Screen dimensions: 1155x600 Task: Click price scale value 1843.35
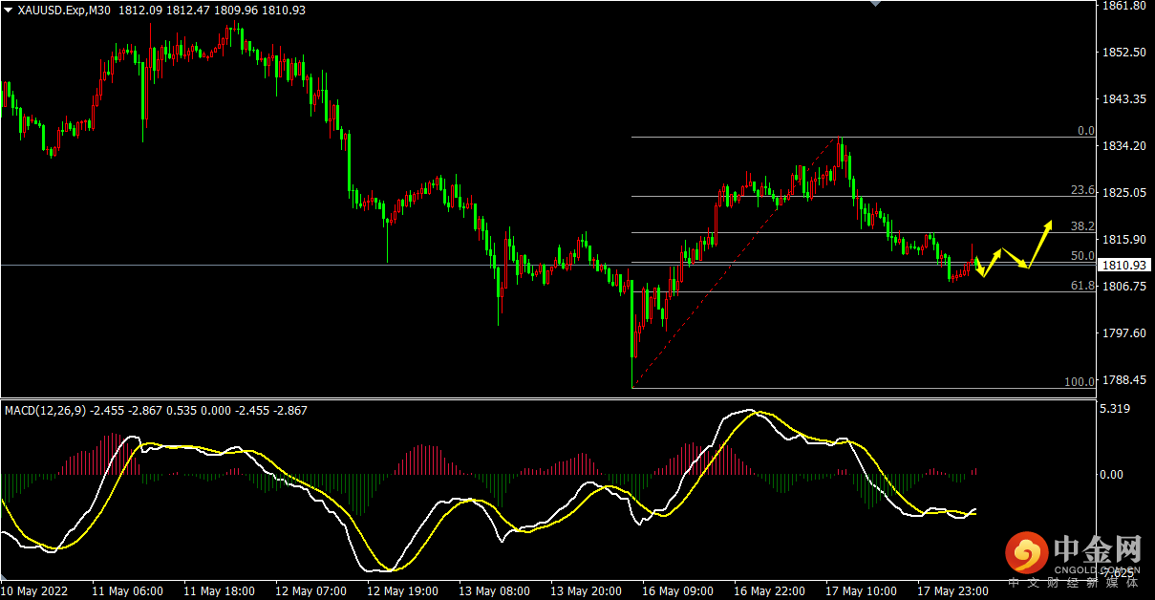(x=1123, y=98)
